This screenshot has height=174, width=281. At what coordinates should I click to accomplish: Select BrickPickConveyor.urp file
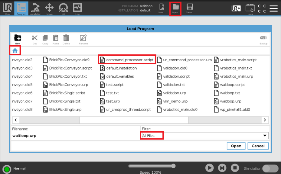coord(66,85)
